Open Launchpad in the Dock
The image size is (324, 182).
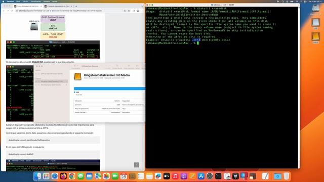click(46, 176)
